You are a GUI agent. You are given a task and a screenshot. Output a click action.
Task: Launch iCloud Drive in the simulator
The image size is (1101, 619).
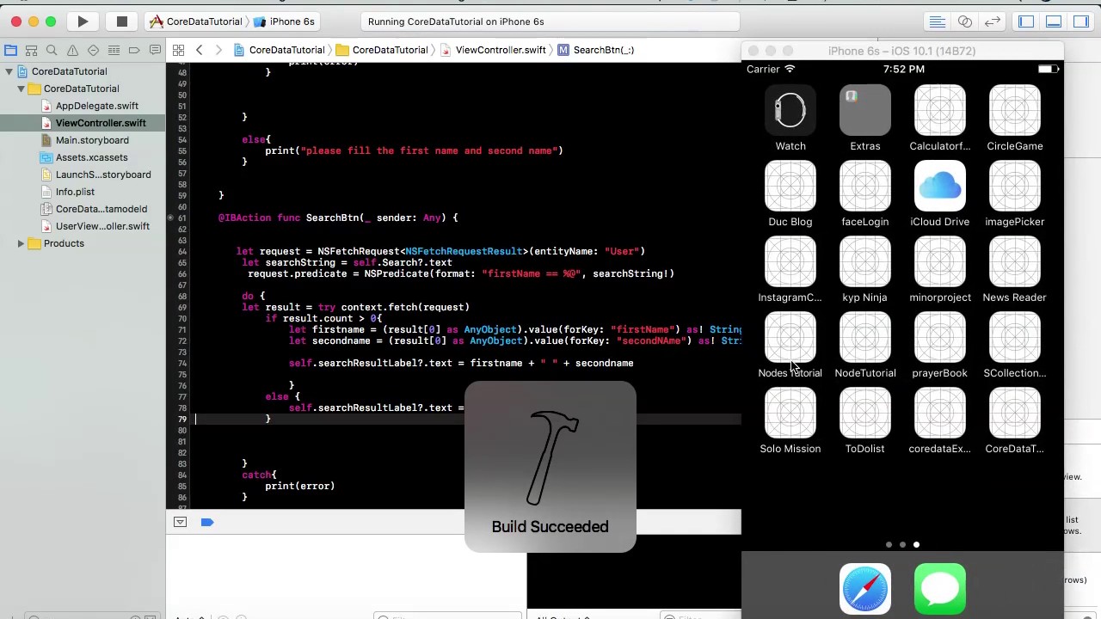(940, 186)
